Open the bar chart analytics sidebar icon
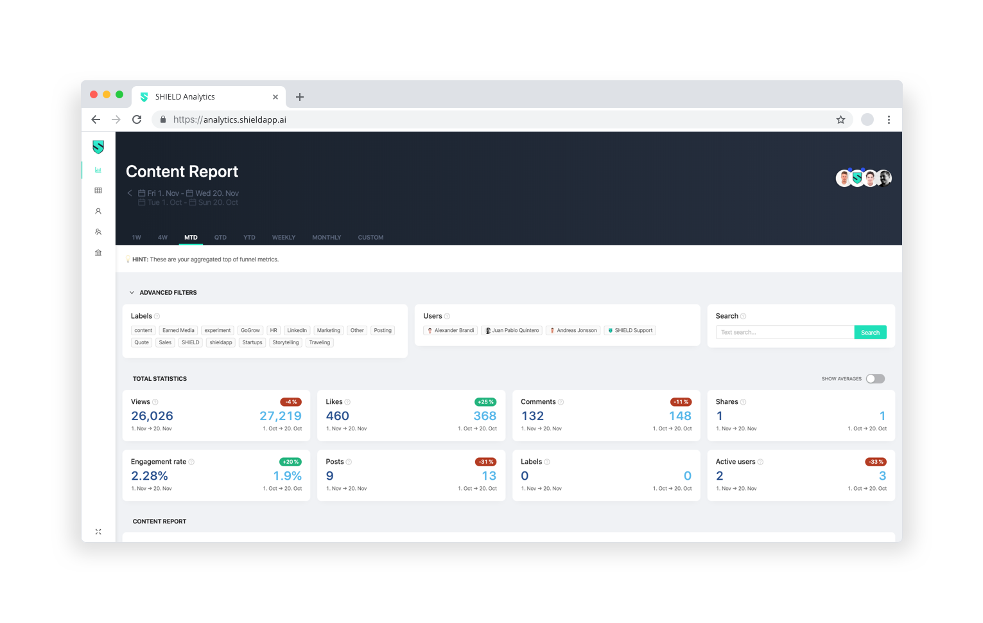This screenshot has height=623, width=983. tap(98, 170)
